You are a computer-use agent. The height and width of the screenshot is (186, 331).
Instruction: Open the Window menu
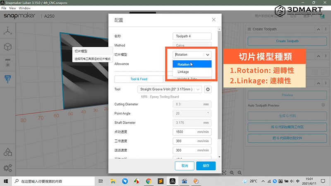pos(25,8)
